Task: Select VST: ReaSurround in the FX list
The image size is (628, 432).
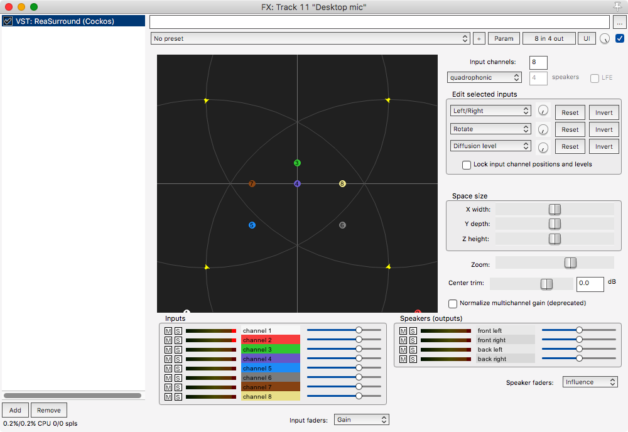Action: pyautogui.click(x=73, y=21)
